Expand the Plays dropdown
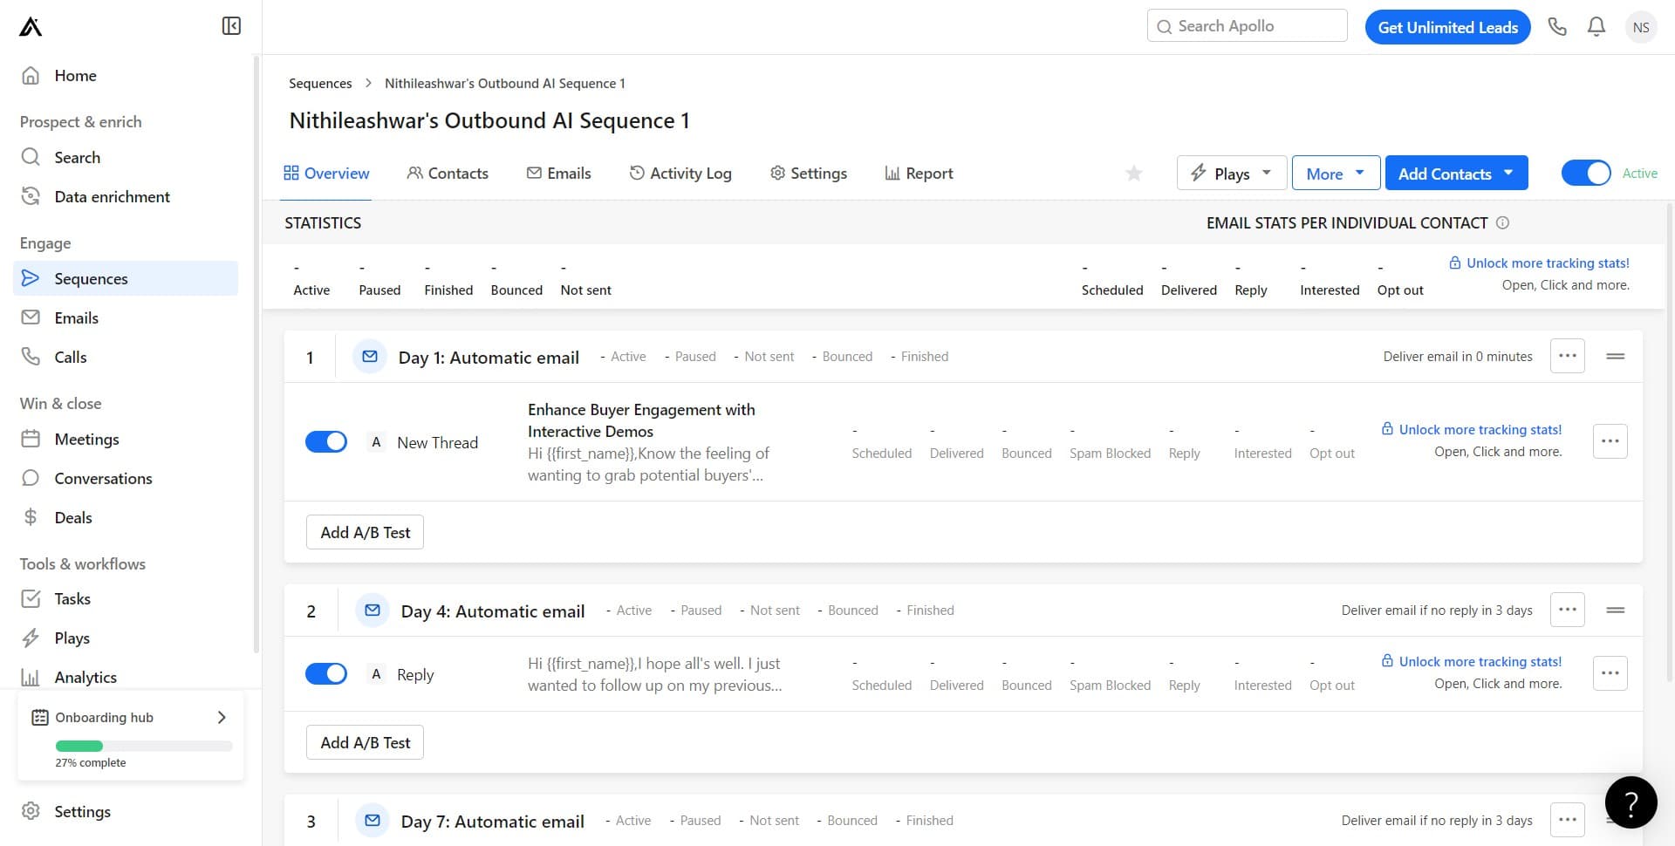Viewport: 1675px width, 846px height. (1231, 174)
